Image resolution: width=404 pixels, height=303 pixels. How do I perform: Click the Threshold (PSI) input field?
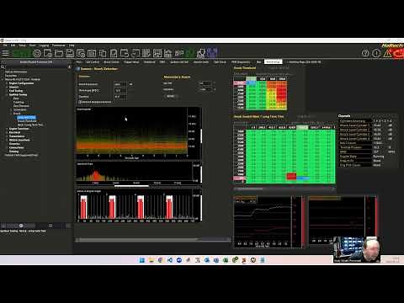(120, 91)
